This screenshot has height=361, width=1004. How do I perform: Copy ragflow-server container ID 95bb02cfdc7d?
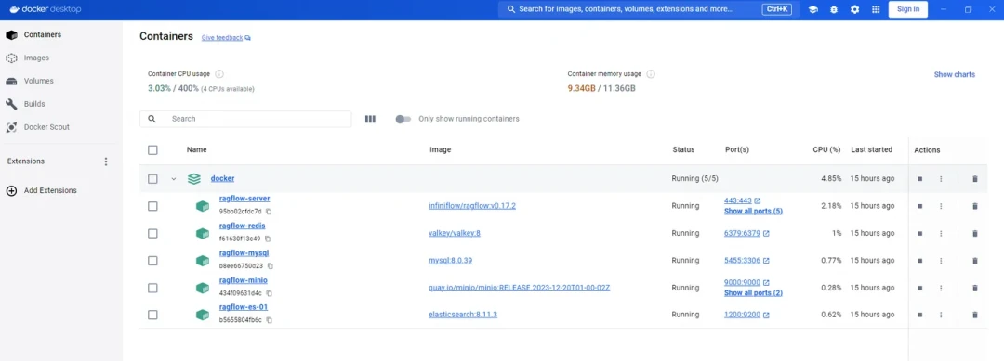pos(269,212)
